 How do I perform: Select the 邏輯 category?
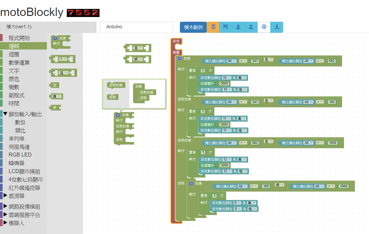click(x=24, y=46)
